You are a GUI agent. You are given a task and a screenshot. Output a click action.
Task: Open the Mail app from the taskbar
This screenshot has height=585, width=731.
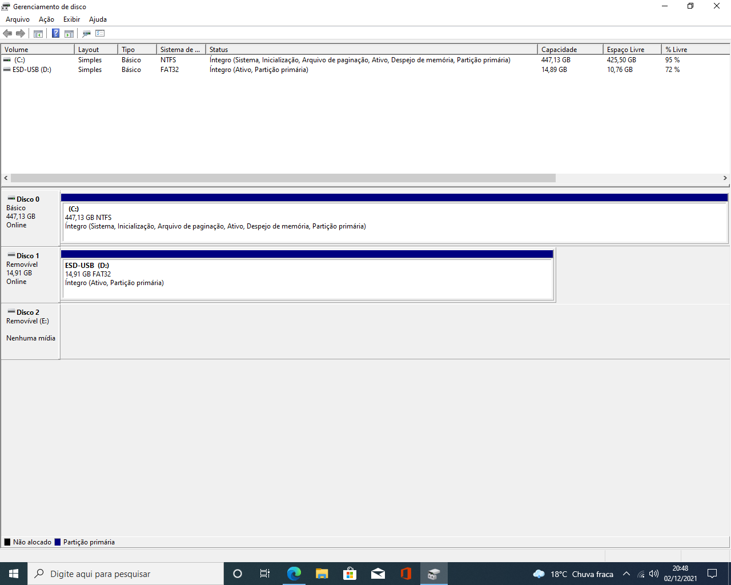377,574
